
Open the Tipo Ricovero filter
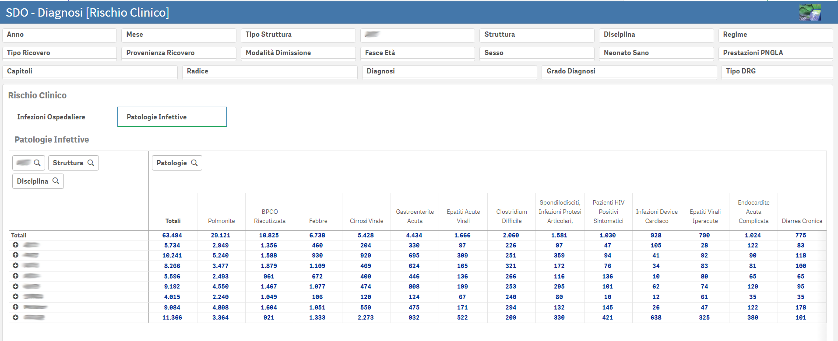(x=60, y=53)
